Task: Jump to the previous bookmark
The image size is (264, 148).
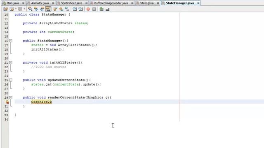Action: click(55, 9)
